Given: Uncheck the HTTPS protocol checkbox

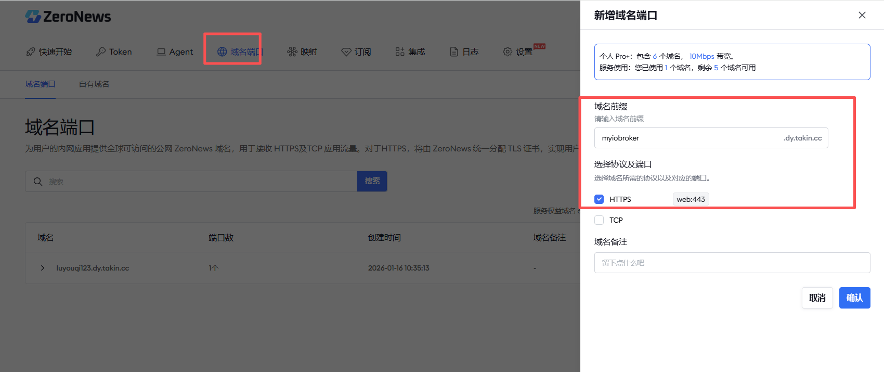Looking at the screenshot, I should 599,199.
